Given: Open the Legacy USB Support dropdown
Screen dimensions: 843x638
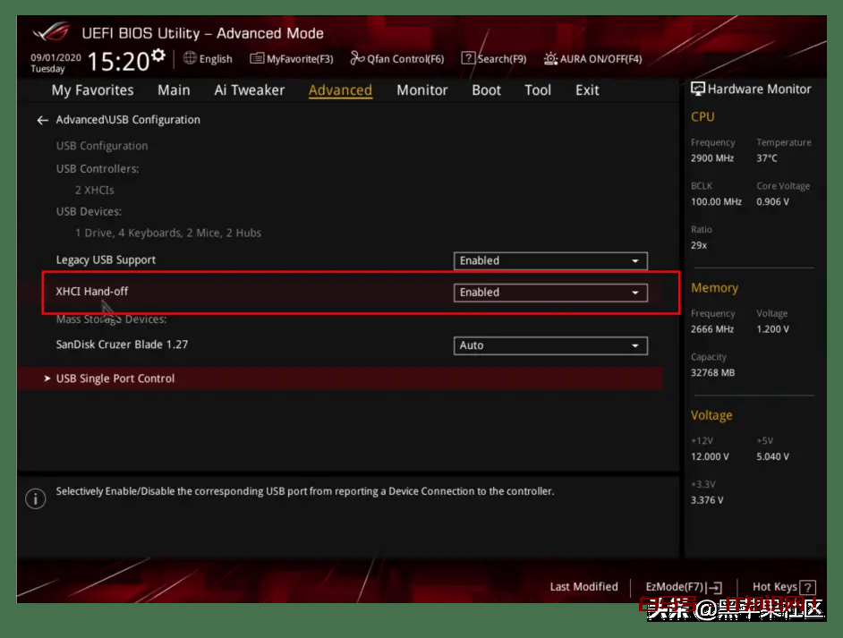Looking at the screenshot, I should click(550, 260).
